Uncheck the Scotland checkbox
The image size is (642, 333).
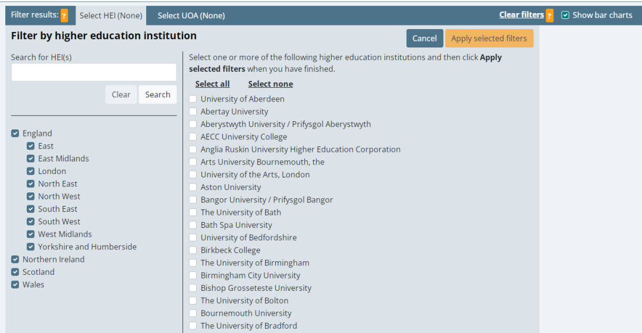coord(15,272)
